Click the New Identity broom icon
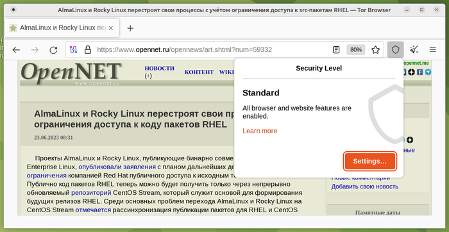 tap(414, 50)
